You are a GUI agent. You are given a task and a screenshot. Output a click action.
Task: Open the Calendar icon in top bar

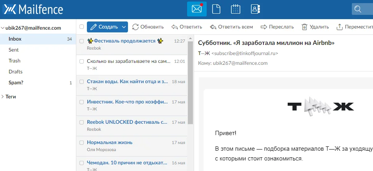click(x=235, y=9)
